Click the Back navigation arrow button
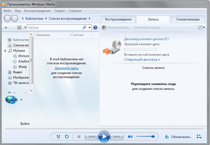 point(7,19)
